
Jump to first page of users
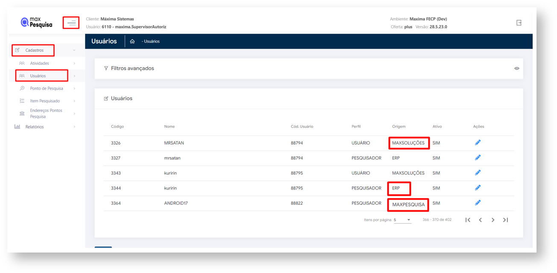(468, 220)
